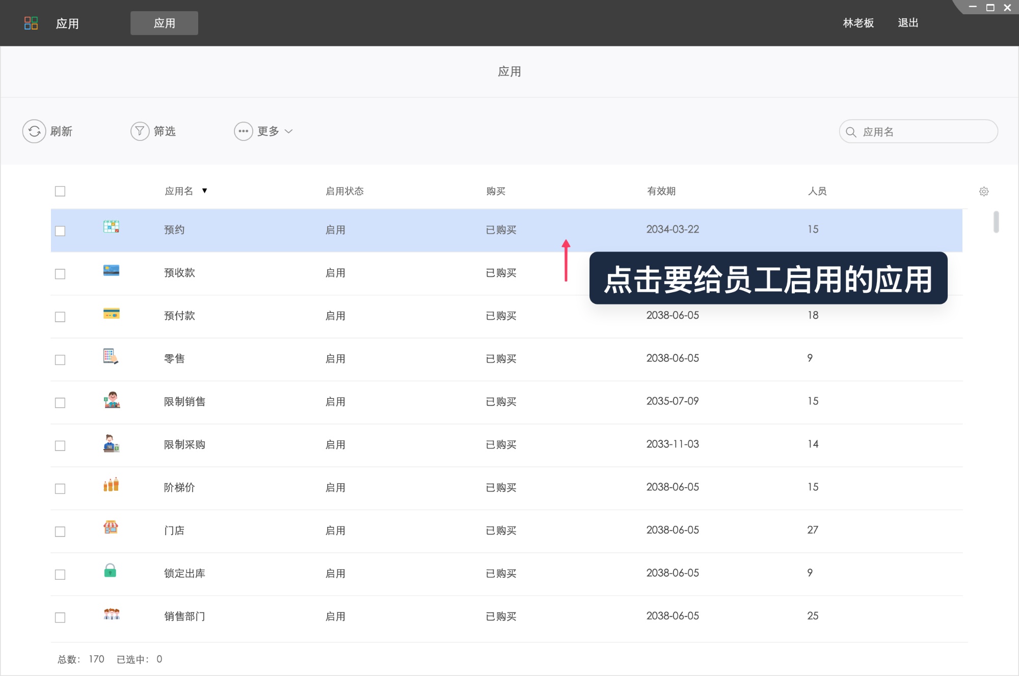Open the 林老板 user menu
This screenshot has width=1019, height=676.
tap(858, 23)
